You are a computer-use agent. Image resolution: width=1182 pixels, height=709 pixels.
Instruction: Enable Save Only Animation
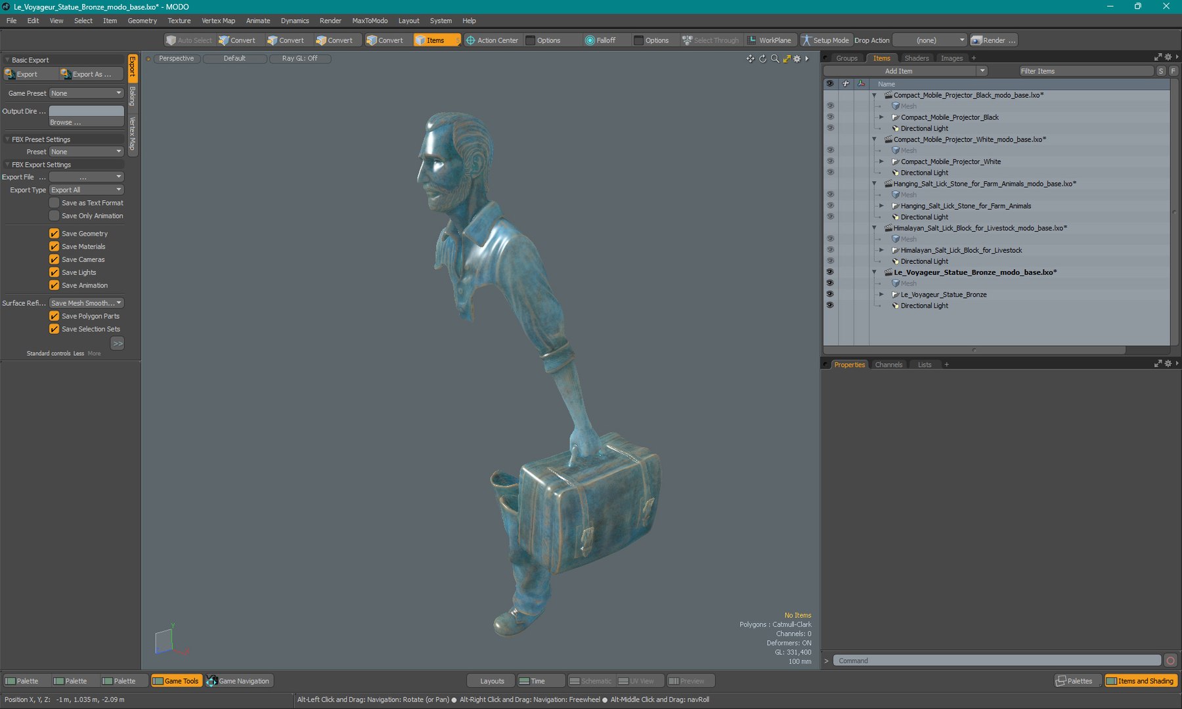(55, 216)
